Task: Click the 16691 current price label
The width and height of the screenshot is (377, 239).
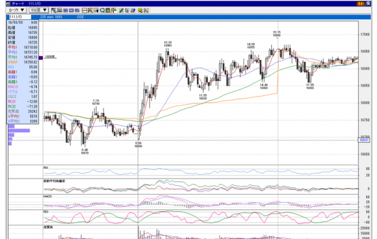Action: (364, 140)
